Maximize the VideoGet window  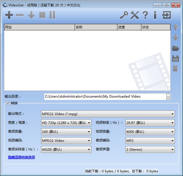(167, 5)
